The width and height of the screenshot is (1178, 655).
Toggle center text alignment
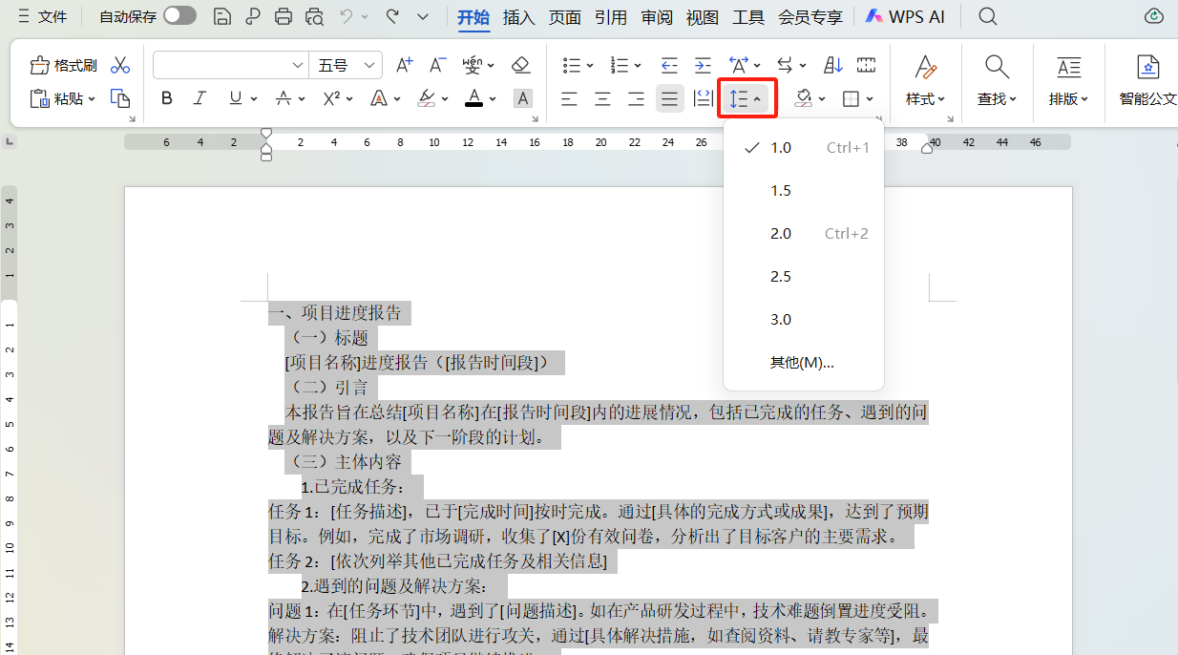click(x=602, y=97)
